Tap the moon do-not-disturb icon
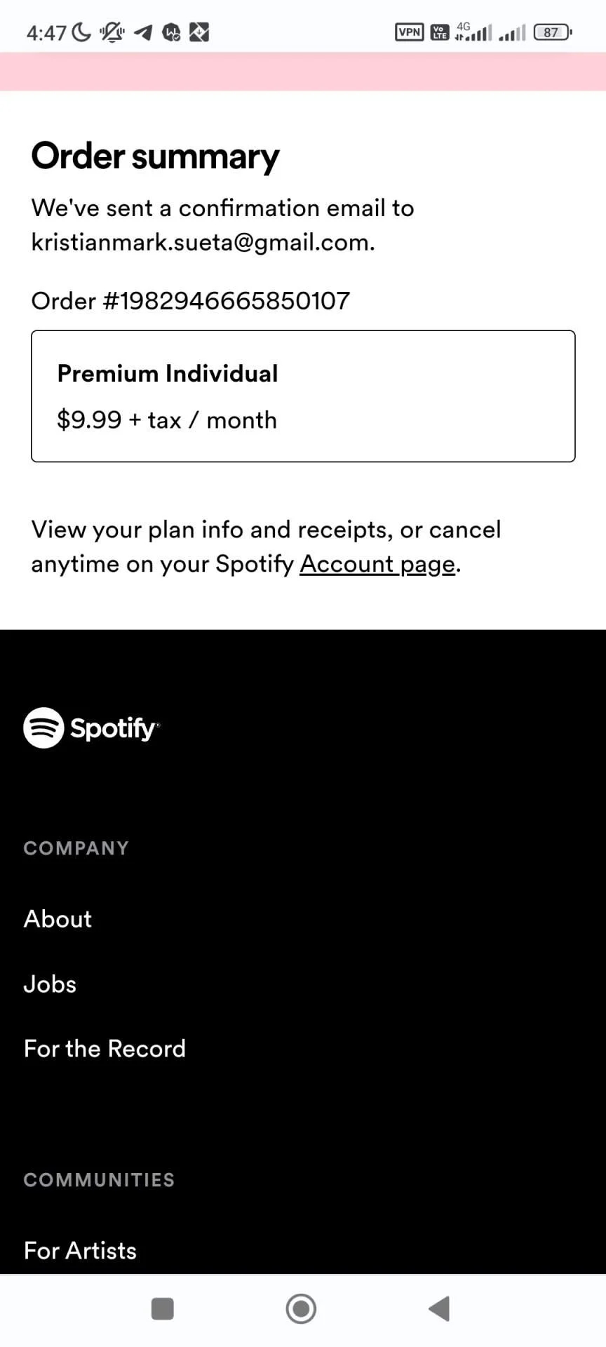The height and width of the screenshot is (1347, 606). coord(81,32)
